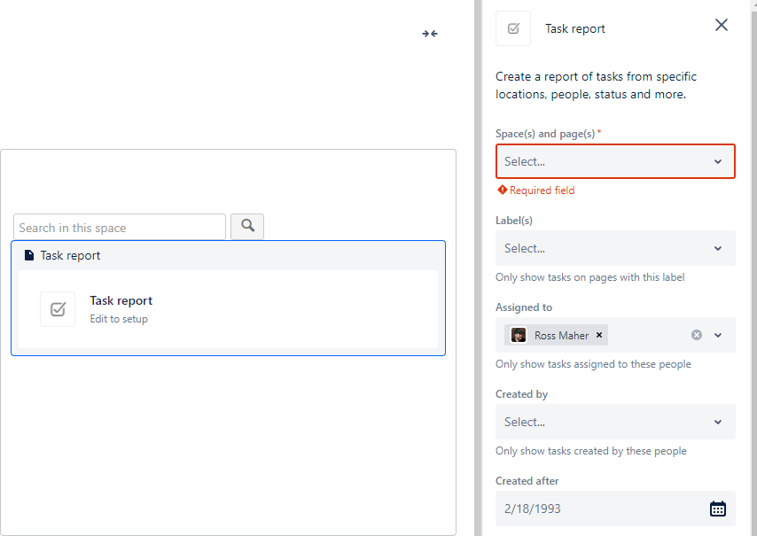Click 'Only show tasks created by these people'
757x536 pixels.
tap(591, 451)
